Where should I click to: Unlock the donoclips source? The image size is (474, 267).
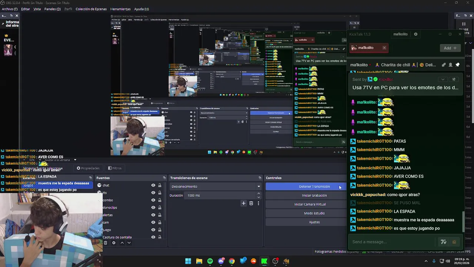(x=160, y=208)
